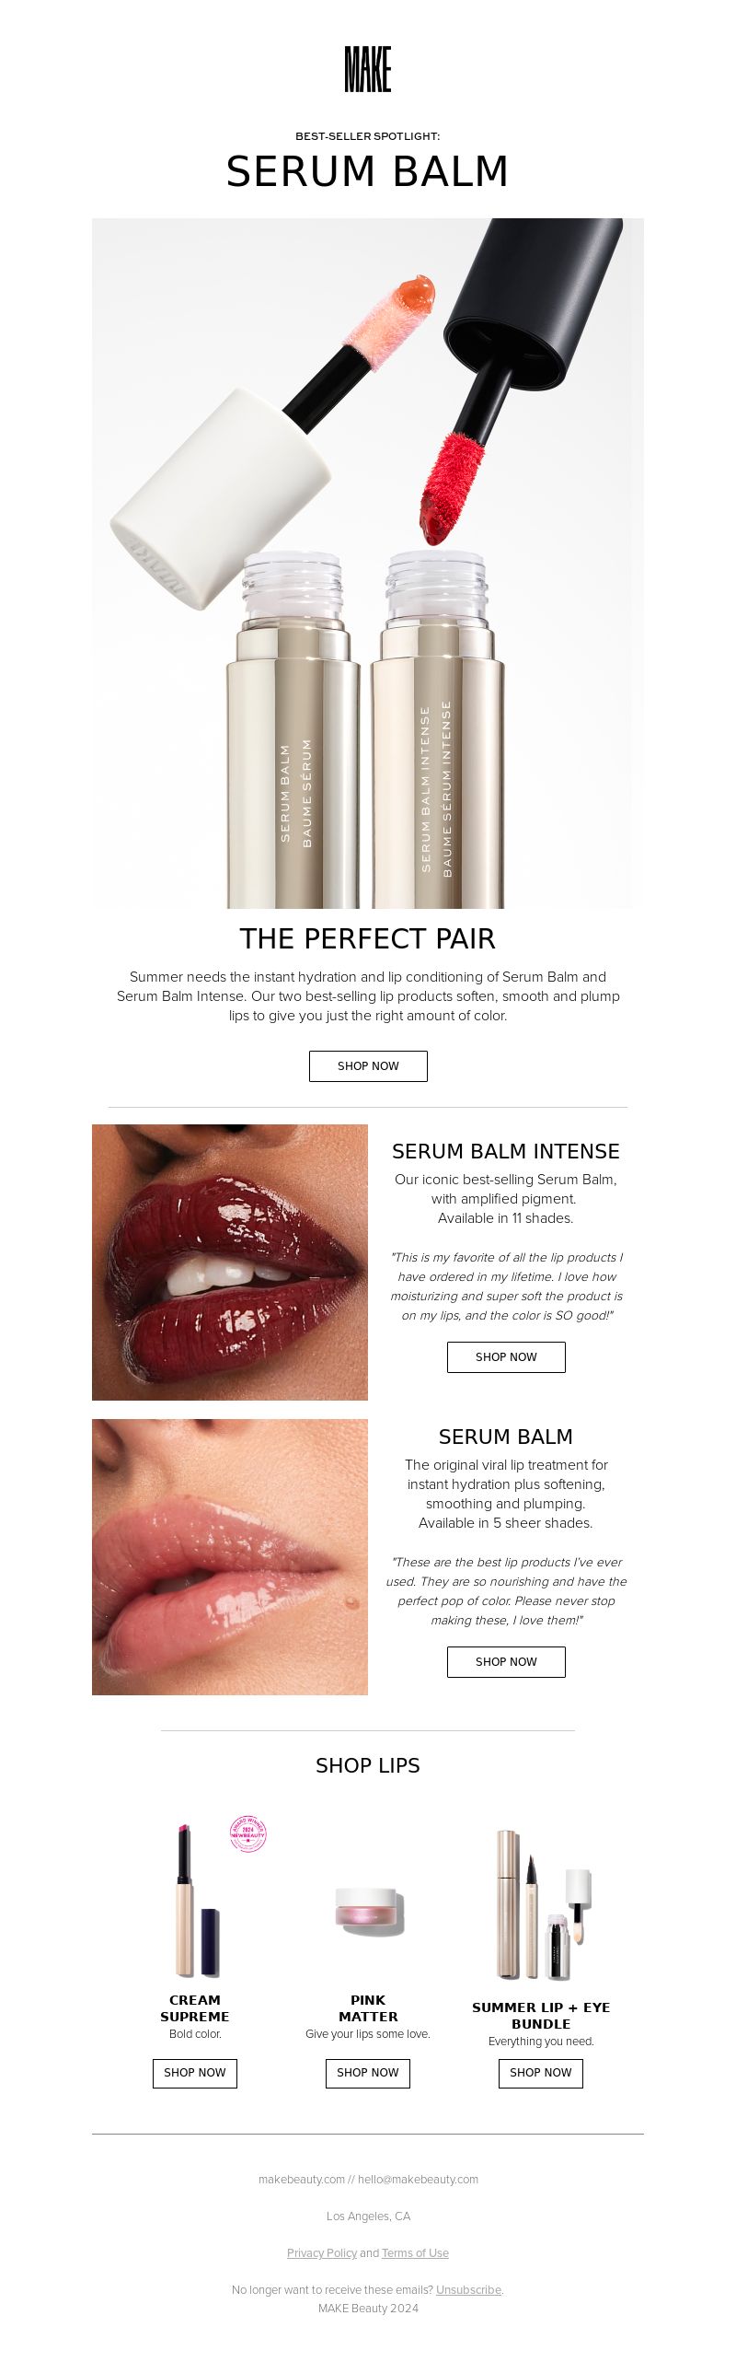Click Shop Now under The Perfect Pair
The image size is (736, 2362).
click(368, 1065)
